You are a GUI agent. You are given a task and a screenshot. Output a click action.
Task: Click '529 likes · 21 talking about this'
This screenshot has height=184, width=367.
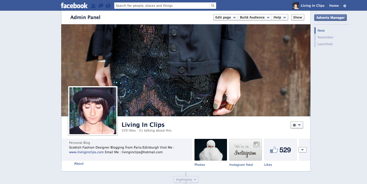(x=146, y=131)
